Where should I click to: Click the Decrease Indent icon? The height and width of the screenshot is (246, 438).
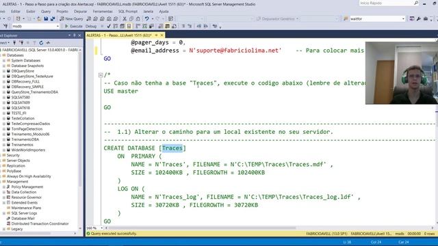pos(199,26)
